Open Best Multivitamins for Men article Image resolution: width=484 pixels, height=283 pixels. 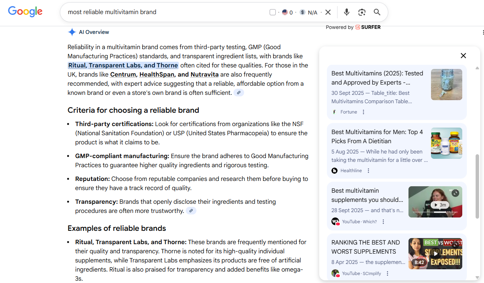377,136
